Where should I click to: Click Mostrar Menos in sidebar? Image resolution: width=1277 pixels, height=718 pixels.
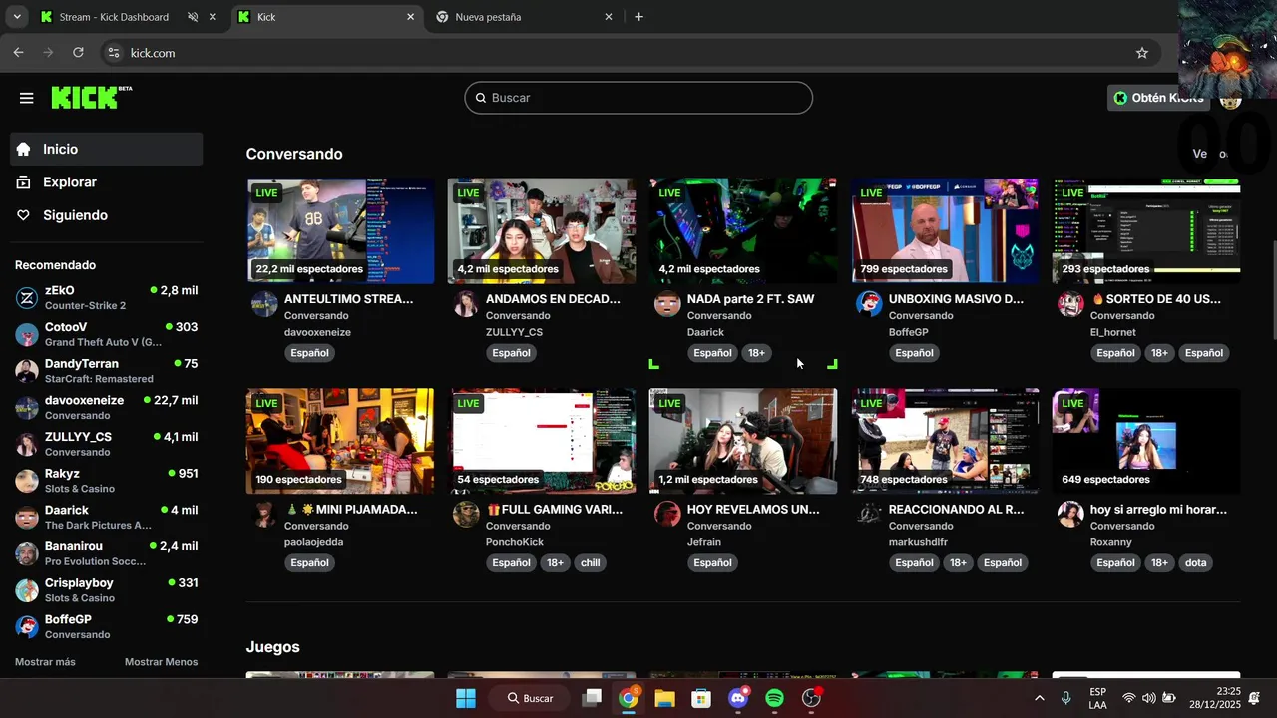(x=161, y=662)
